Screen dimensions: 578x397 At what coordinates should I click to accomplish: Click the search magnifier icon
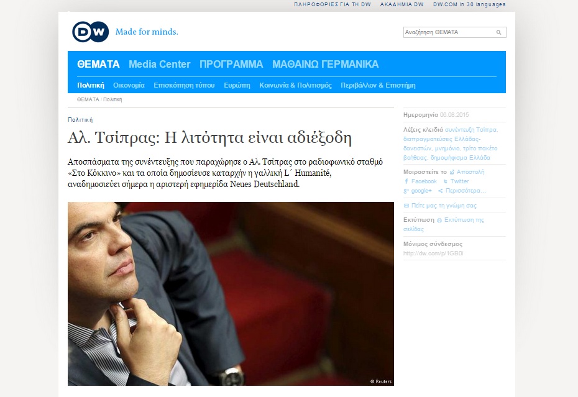(x=498, y=32)
